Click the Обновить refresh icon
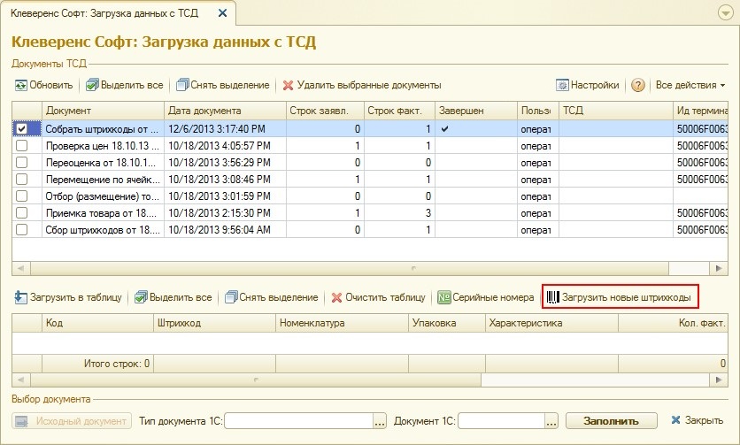This screenshot has width=740, height=445. click(20, 86)
